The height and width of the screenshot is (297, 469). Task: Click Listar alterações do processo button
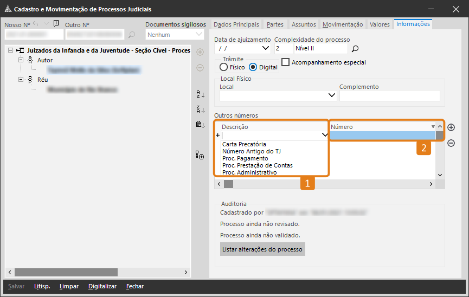[x=262, y=249]
